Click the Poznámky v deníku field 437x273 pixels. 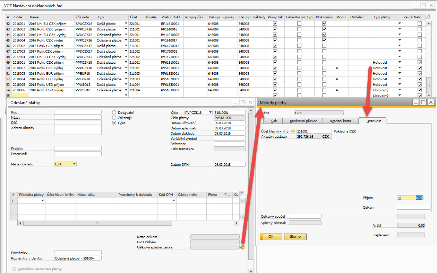(x=78, y=258)
